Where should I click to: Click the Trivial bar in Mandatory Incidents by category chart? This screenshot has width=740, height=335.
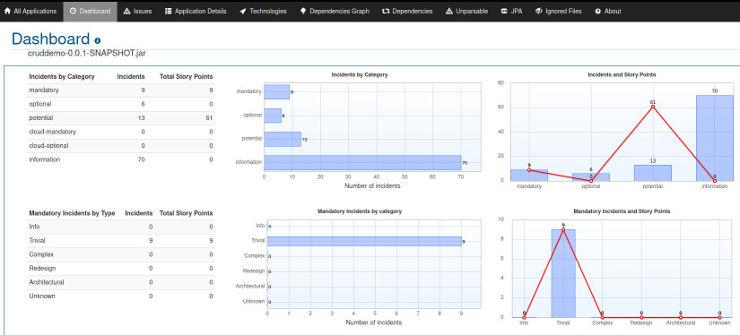pos(364,241)
